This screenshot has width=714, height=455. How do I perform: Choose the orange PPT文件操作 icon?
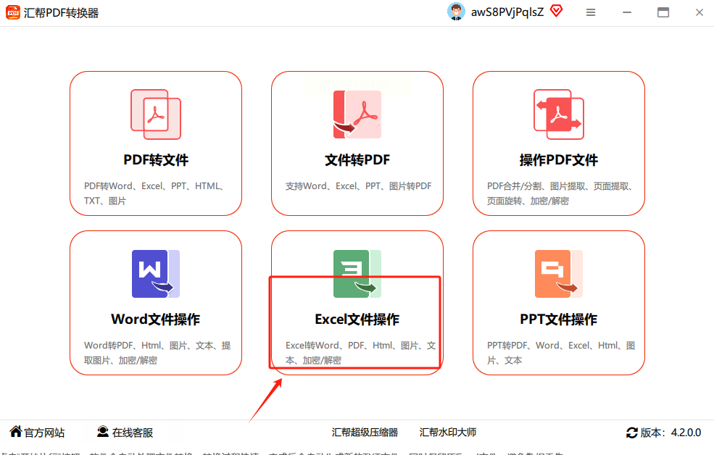tap(559, 273)
